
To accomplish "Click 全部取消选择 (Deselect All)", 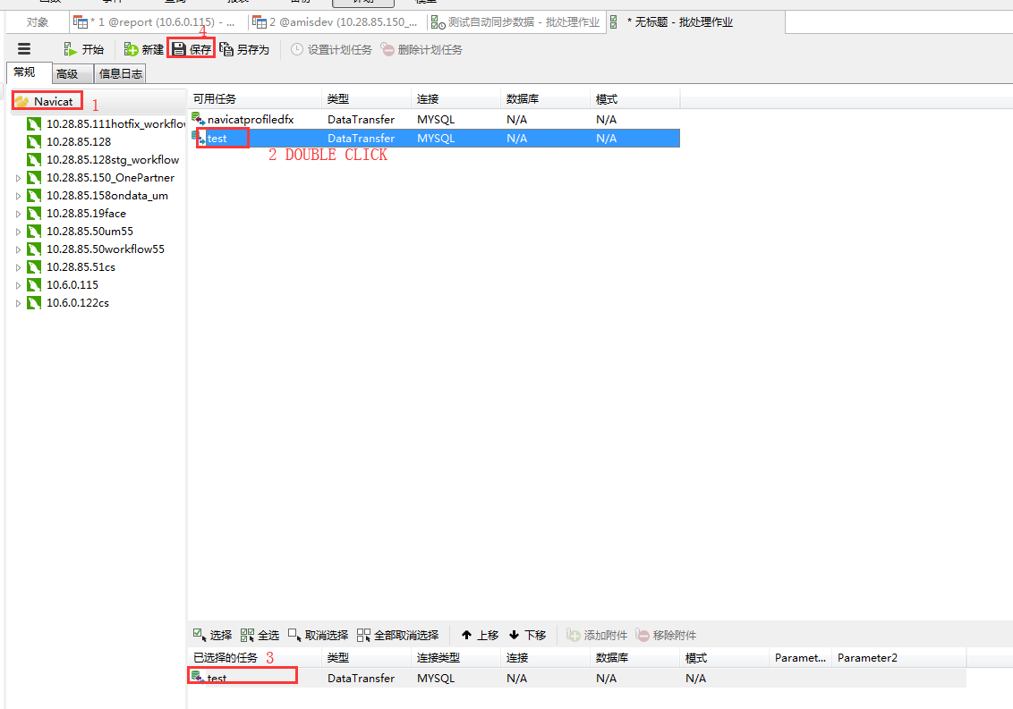I will click(398, 636).
